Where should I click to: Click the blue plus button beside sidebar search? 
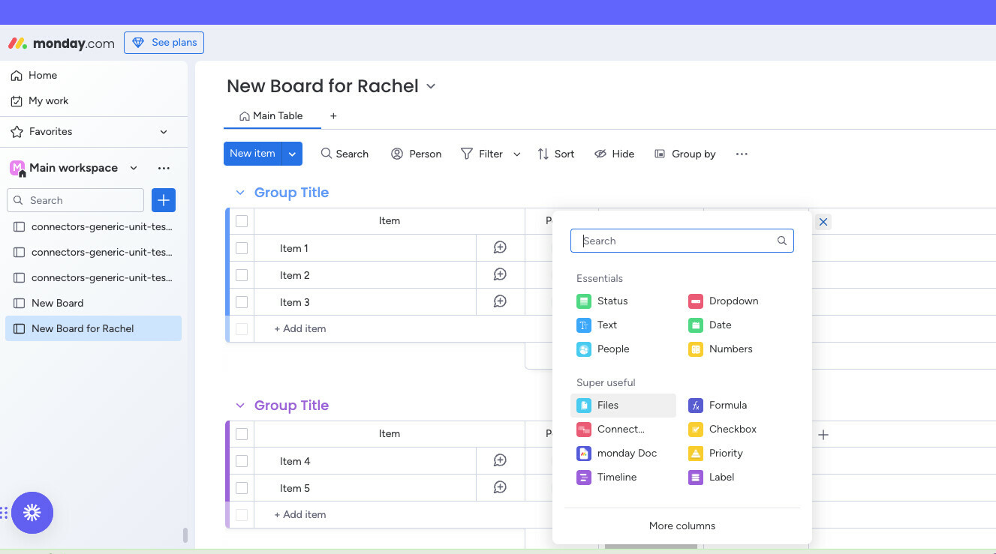point(164,200)
